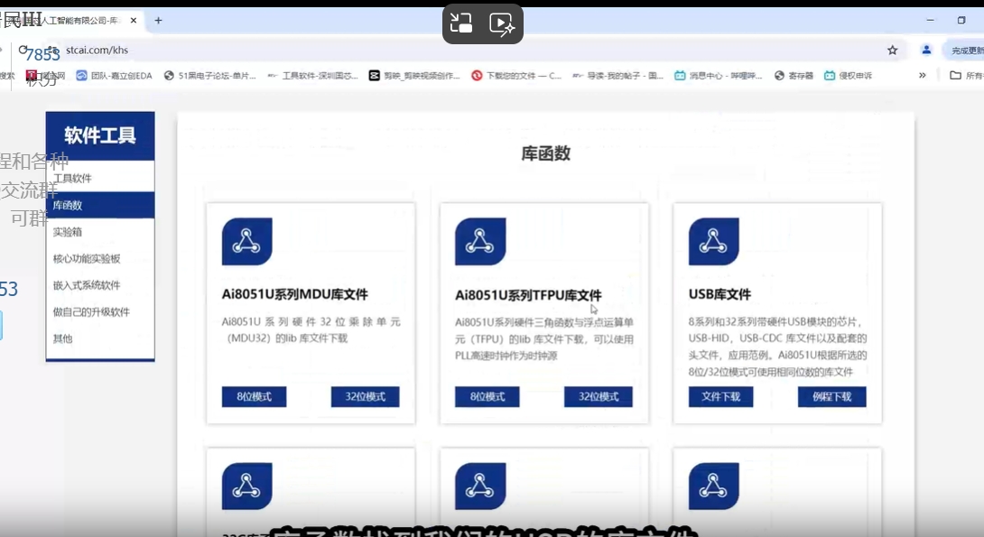This screenshot has width=984, height=537.
Task: Click the Ai8051U系列MDU库文件 card icon
Action: coord(246,242)
